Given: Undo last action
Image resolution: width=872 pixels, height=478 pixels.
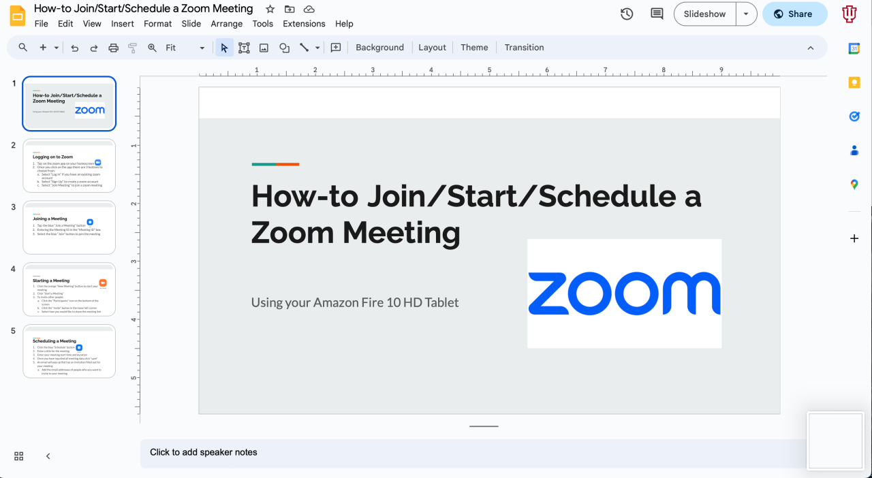Looking at the screenshot, I should [75, 48].
